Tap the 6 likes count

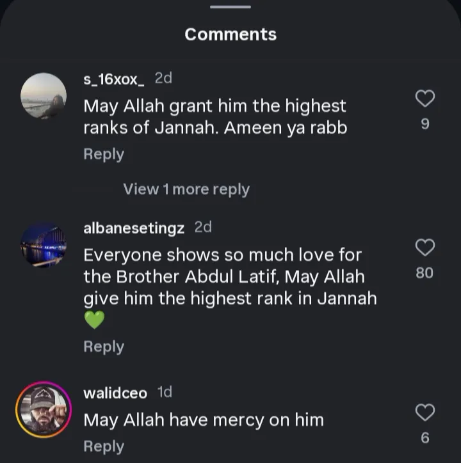pyautogui.click(x=425, y=439)
